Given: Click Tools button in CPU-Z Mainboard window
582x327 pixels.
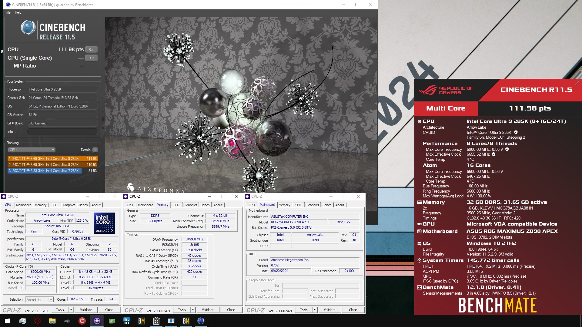Looking at the screenshot, I should point(303,310).
